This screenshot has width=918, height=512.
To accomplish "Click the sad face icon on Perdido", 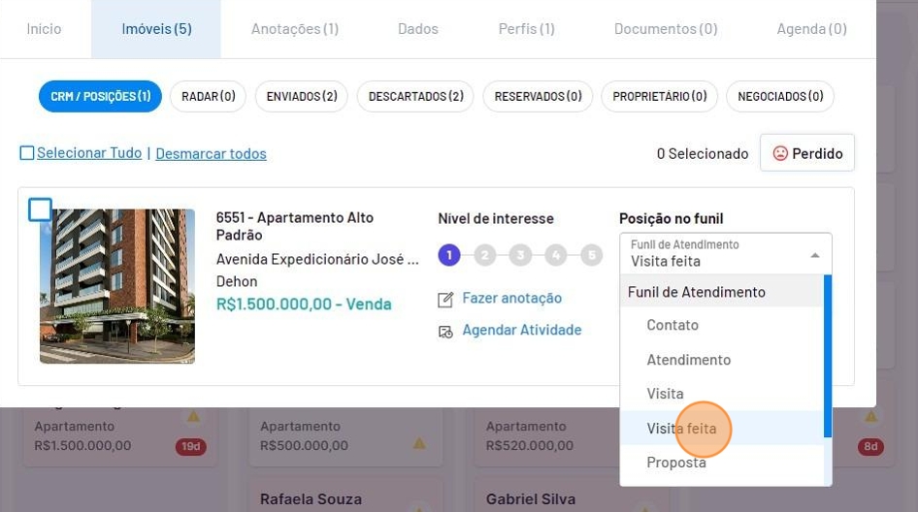I will 780,153.
